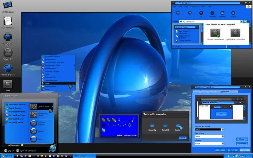Click the Control Panel icon in Start menu
The height and width of the screenshot is (158, 253).
34,106
